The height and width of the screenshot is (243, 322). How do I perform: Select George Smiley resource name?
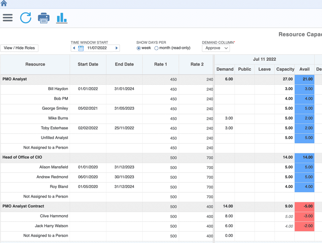[x=55, y=108]
